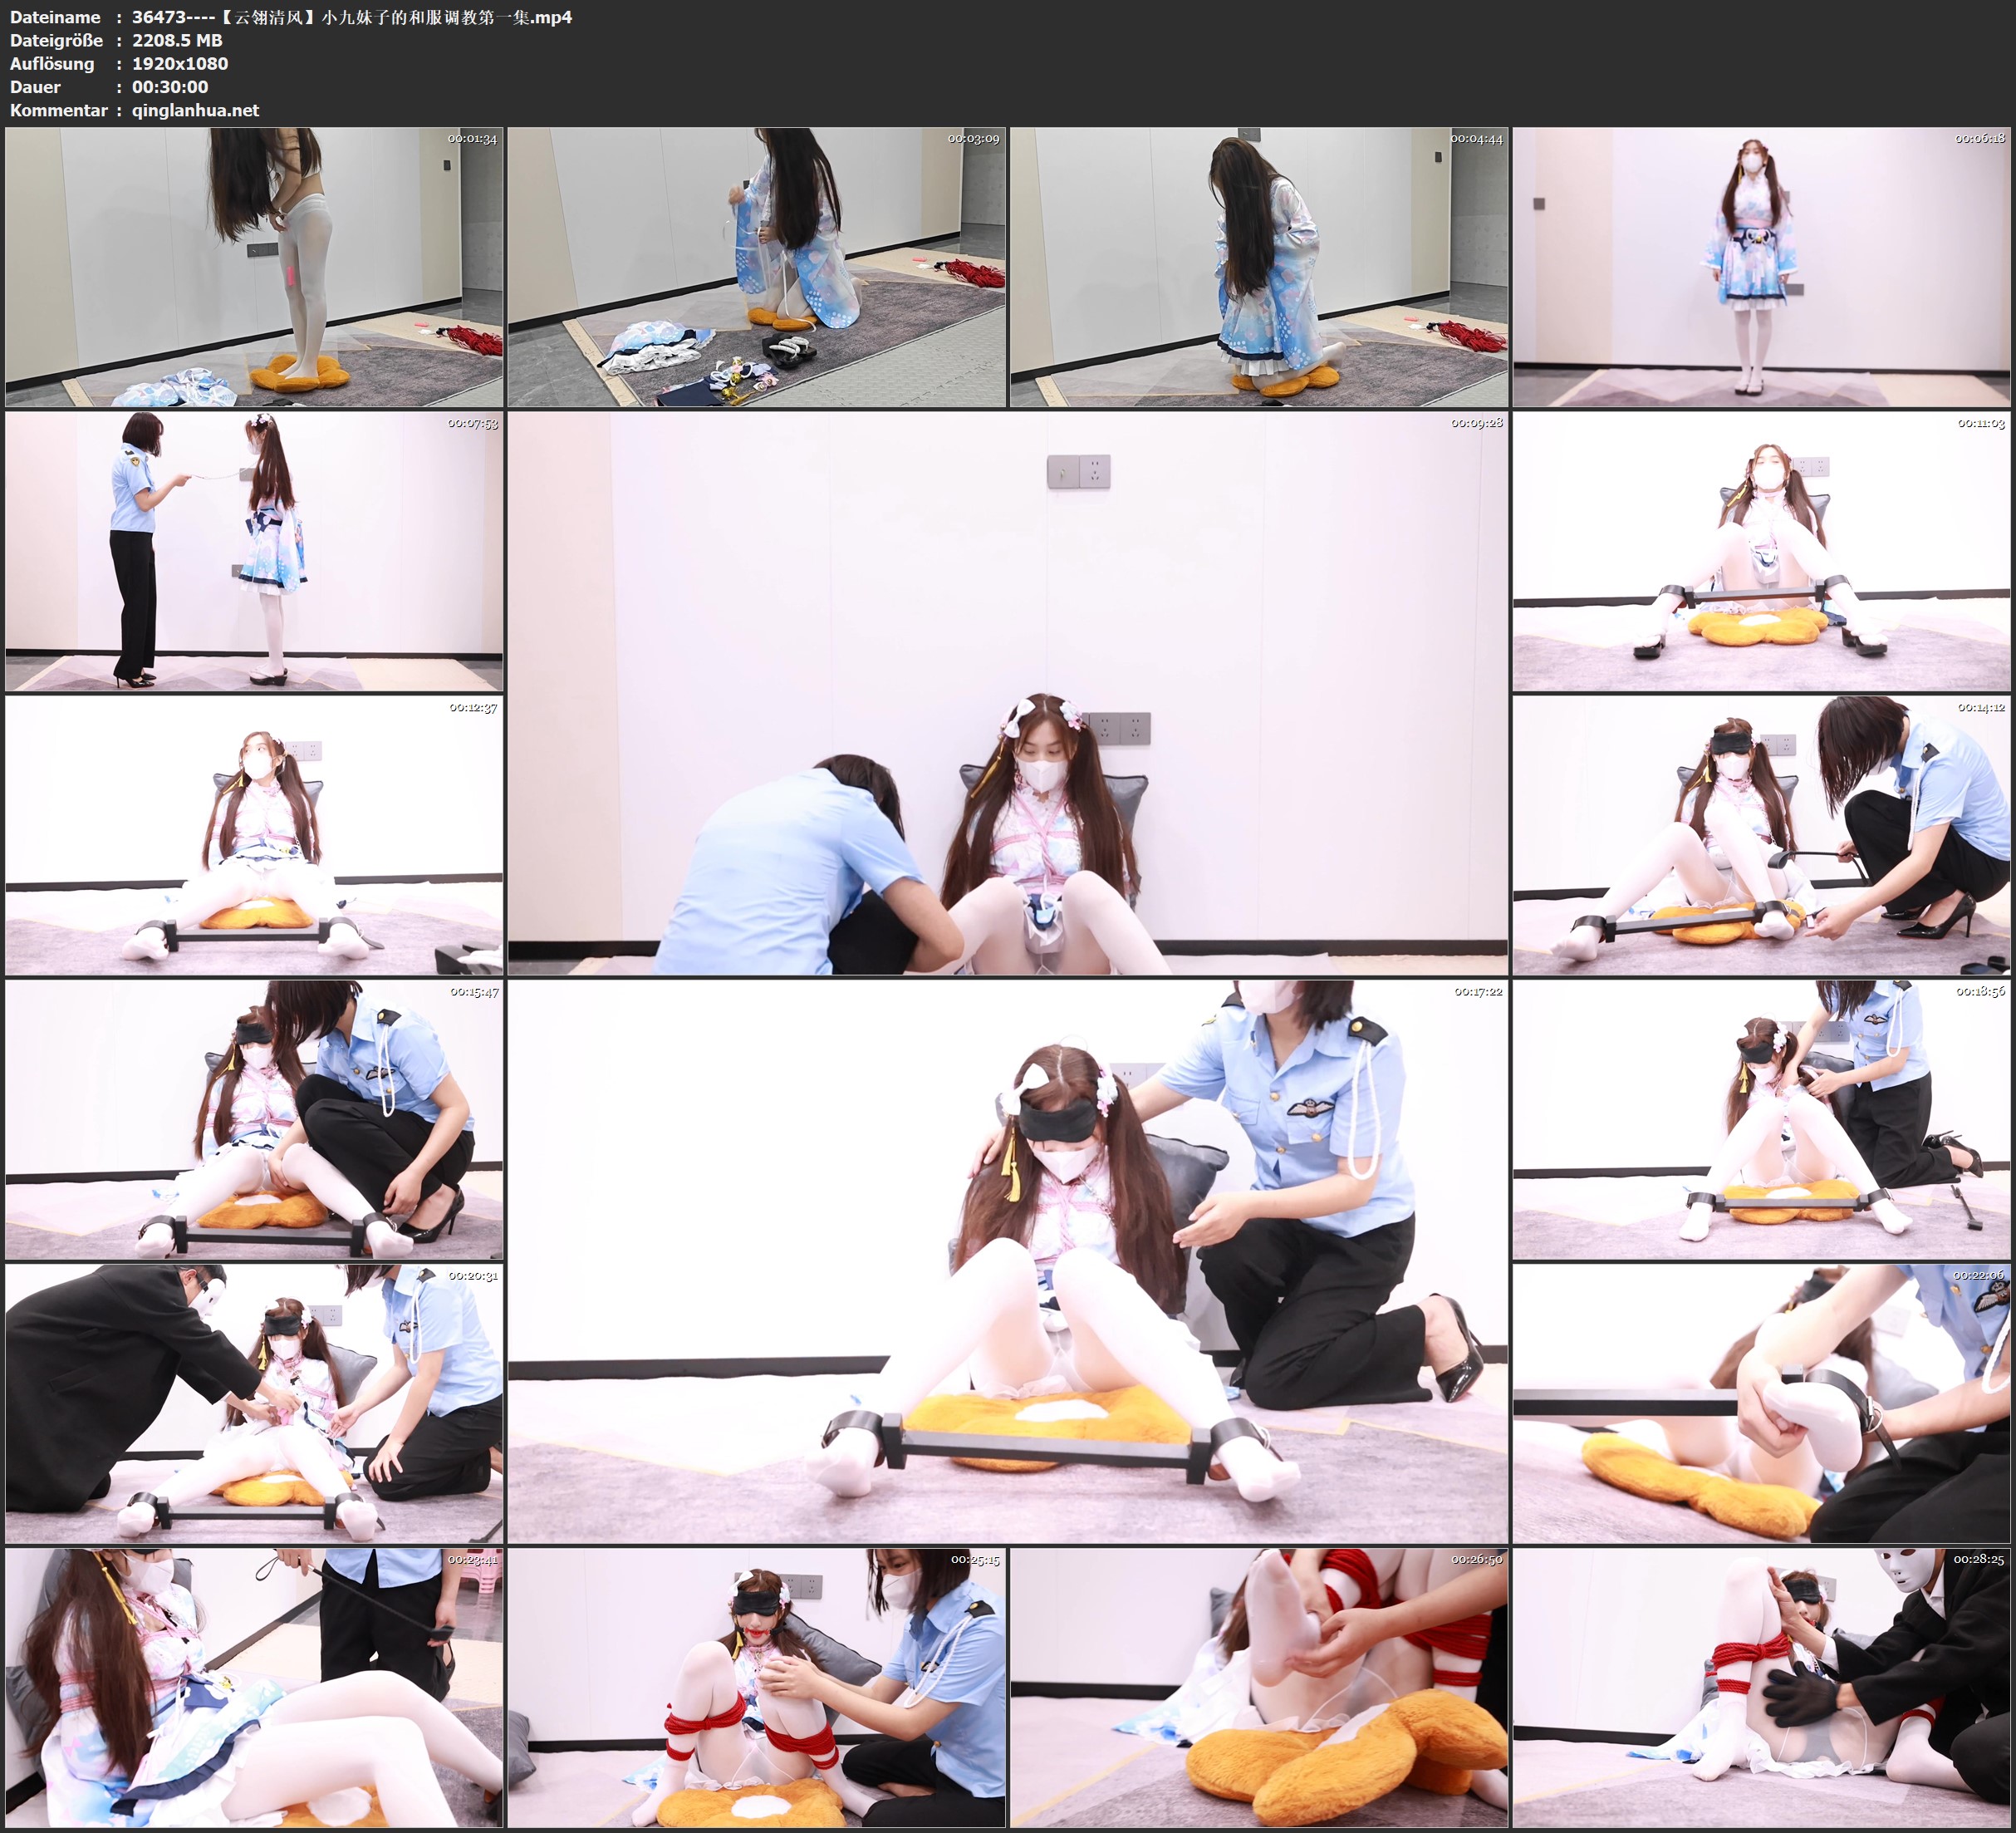
Task: Select the frame at 00:03:09
Action: tap(757, 268)
